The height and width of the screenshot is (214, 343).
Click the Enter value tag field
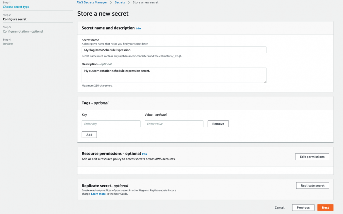[x=174, y=124]
